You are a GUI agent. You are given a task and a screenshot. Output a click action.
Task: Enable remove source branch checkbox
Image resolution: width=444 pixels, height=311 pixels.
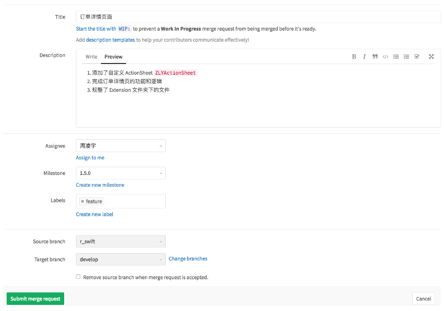pos(78,276)
